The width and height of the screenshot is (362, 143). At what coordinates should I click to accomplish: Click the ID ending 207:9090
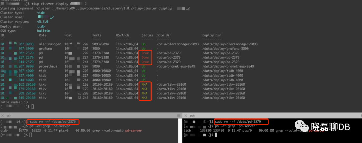pos(17,66)
